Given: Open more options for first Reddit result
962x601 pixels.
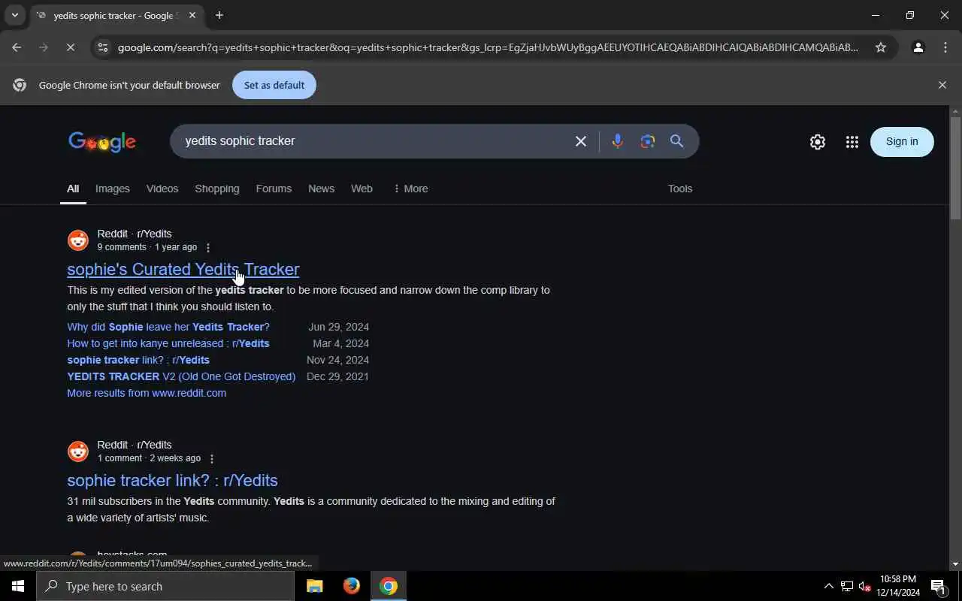Looking at the screenshot, I should (208, 248).
